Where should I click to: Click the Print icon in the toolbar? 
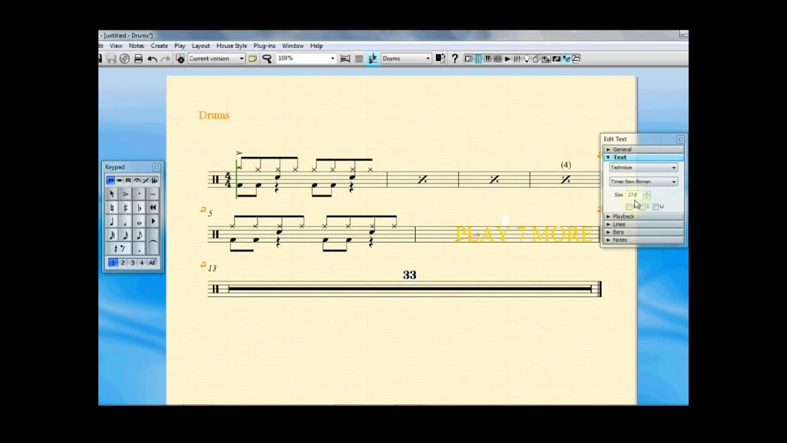tap(138, 58)
